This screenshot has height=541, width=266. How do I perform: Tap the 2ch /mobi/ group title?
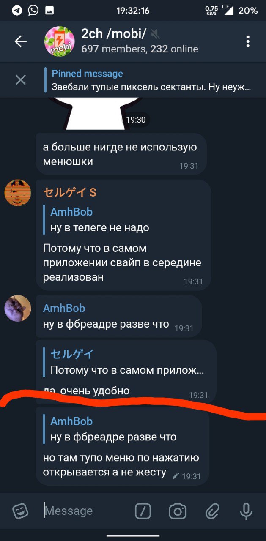coord(114,34)
